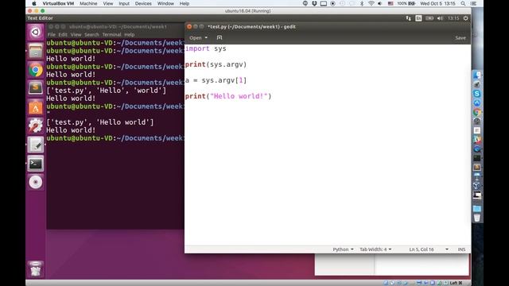Viewport: 509px width, 286px height.
Task: Open the View menu in macOS menu bar
Action: click(x=108, y=3)
